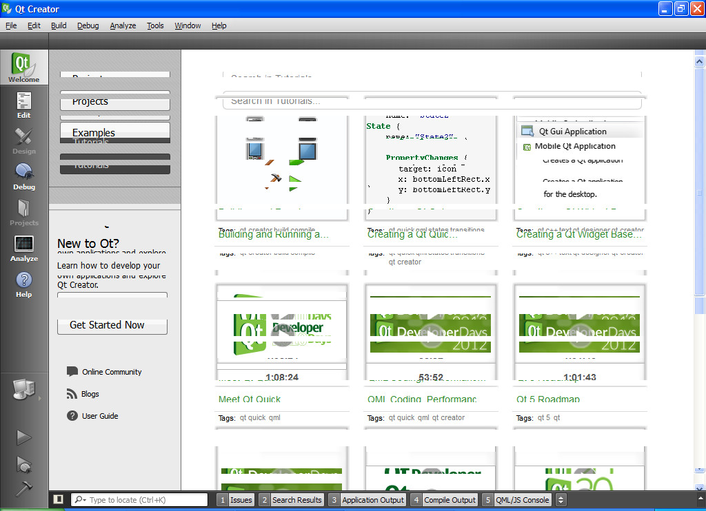Open the 'Qt 5 Roadmap' title link
This screenshot has width=706, height=511.
tap(548, 399)
